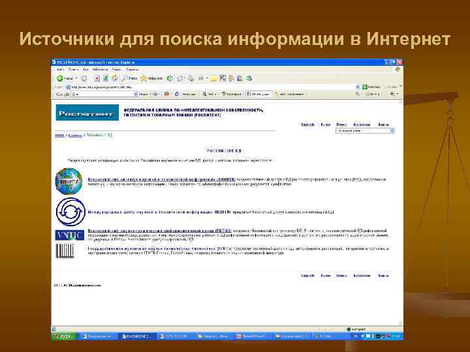Click the Windows Start (пуск) button
The height and width of the screenshot is (352, 470).
coord(64,336)
